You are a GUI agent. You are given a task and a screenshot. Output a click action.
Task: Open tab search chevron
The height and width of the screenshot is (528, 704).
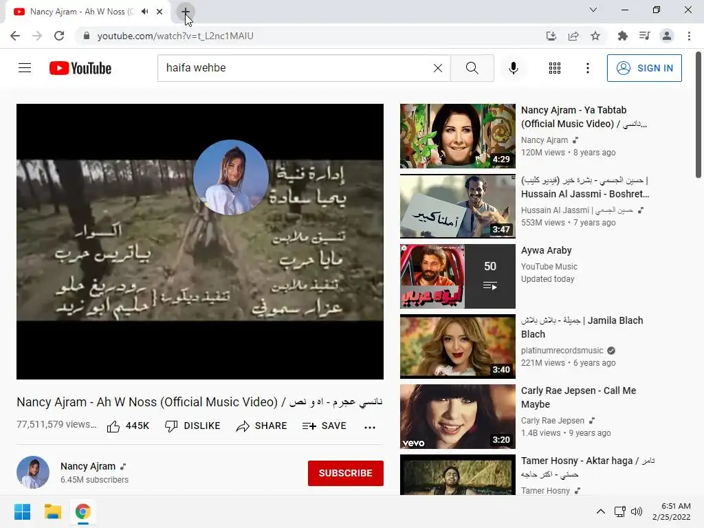click(x=593, y=10)
